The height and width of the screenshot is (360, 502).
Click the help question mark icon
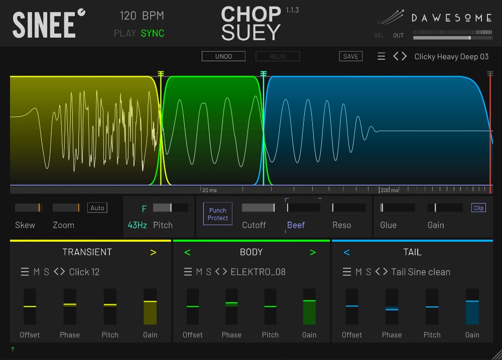click(13, 349)
